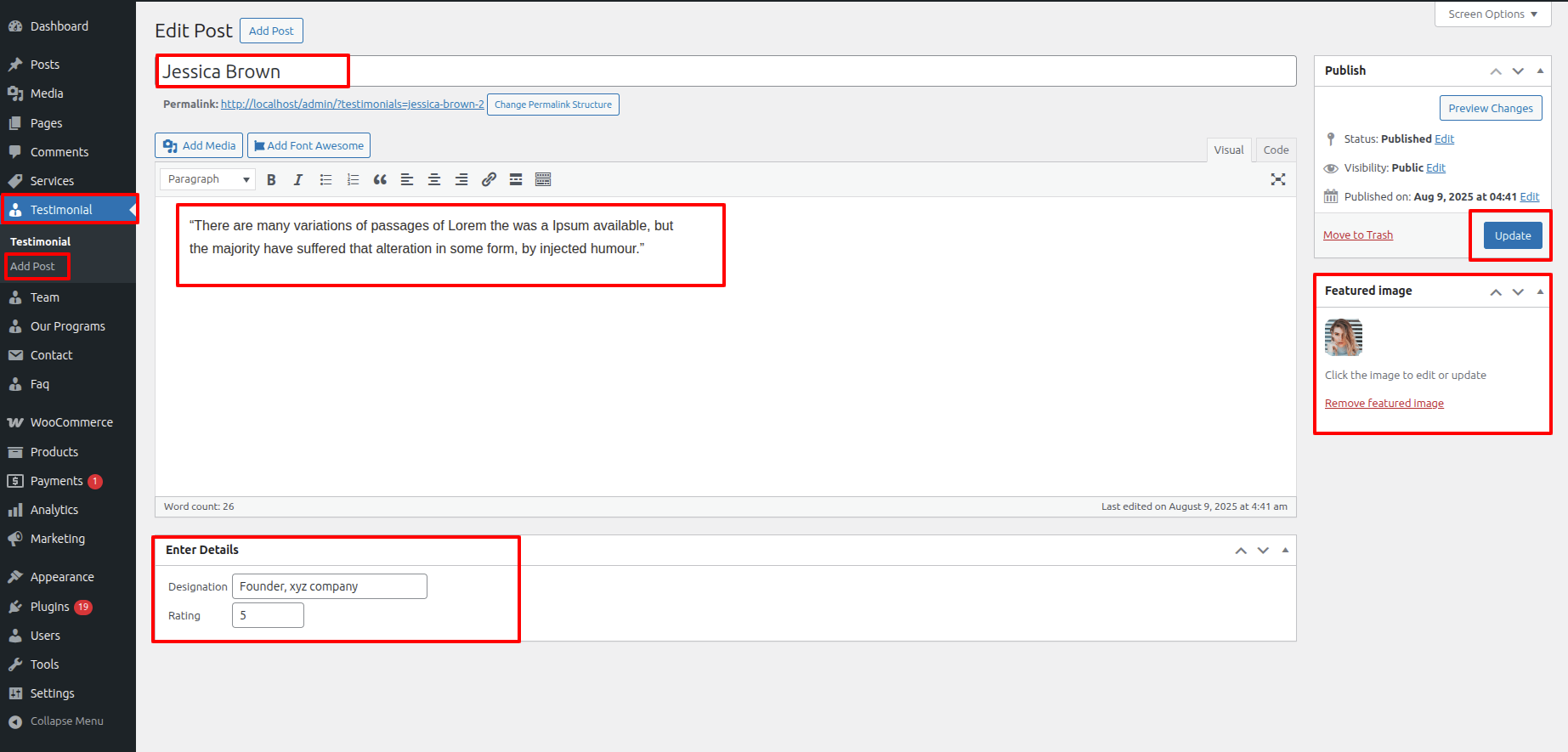Click the Move to Trash link
Screen dimensions: 1568x752
[x=1357, y=235]
